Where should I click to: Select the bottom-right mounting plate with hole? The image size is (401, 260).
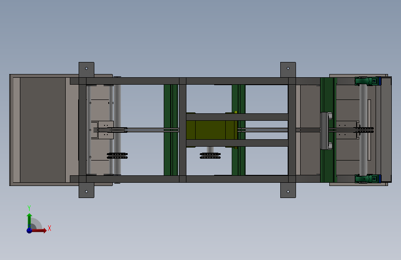coord(288,190)
